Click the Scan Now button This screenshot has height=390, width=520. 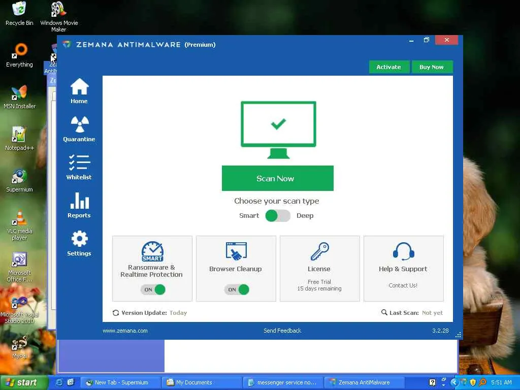pyautogui.click(x=278, y=178)
